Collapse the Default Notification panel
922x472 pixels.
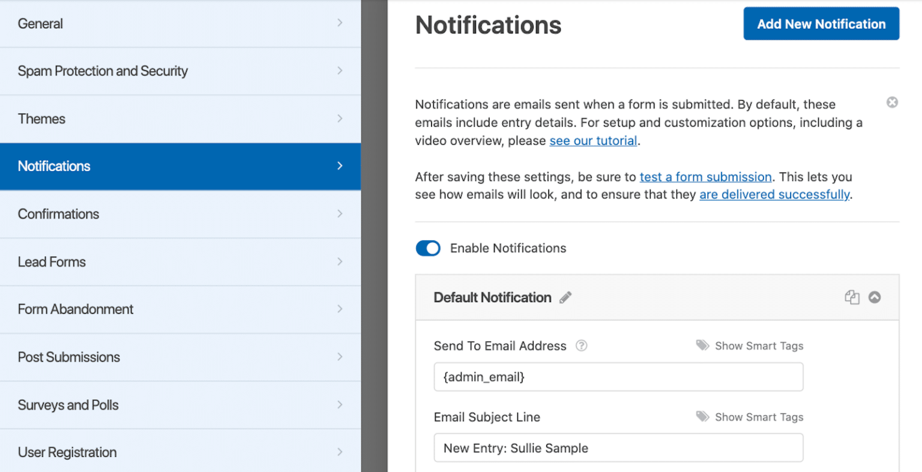(875, 297)
